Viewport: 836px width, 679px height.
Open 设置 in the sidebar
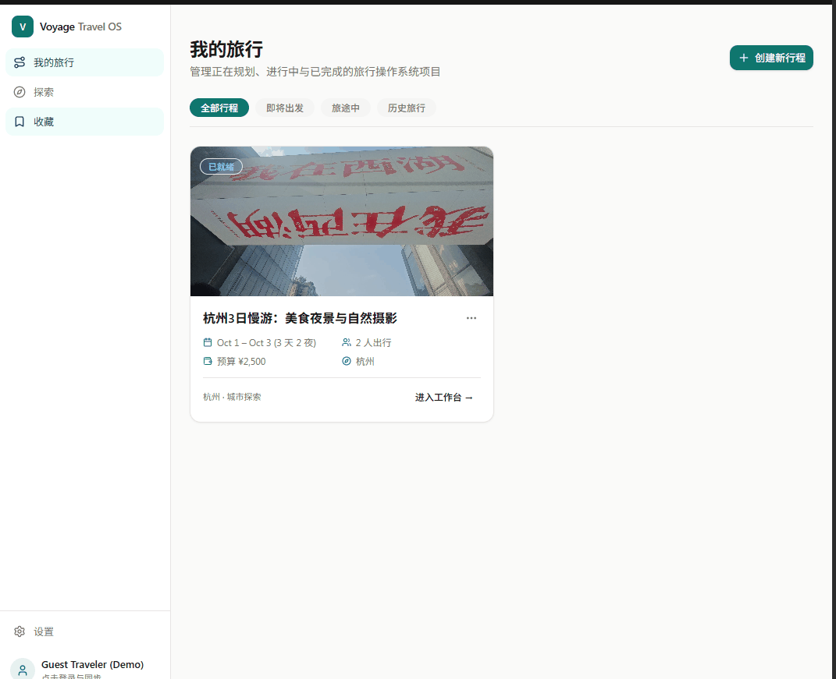tap(85, 631)
